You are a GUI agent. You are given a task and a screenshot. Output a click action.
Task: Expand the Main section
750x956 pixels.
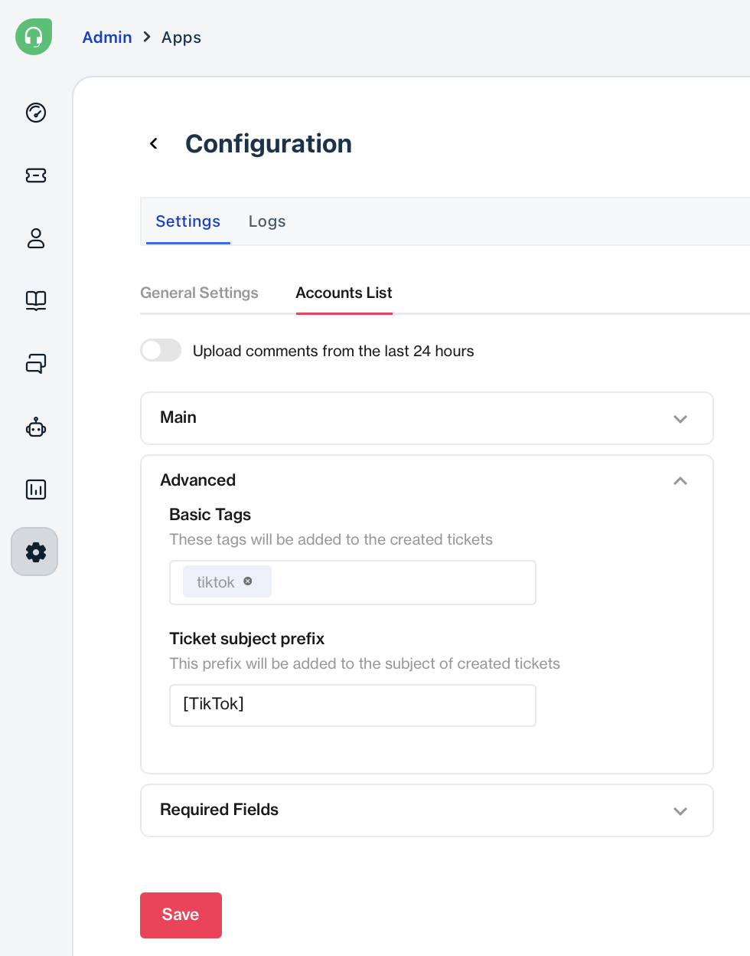[427, 418]
